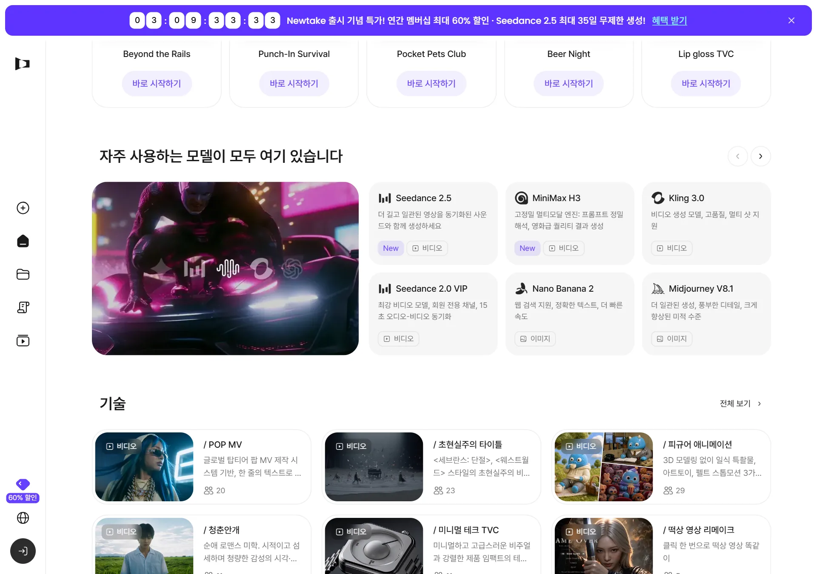
Task: Click the 이미지 tag on Midjourney V8.1
Action: tap(672, 339)
